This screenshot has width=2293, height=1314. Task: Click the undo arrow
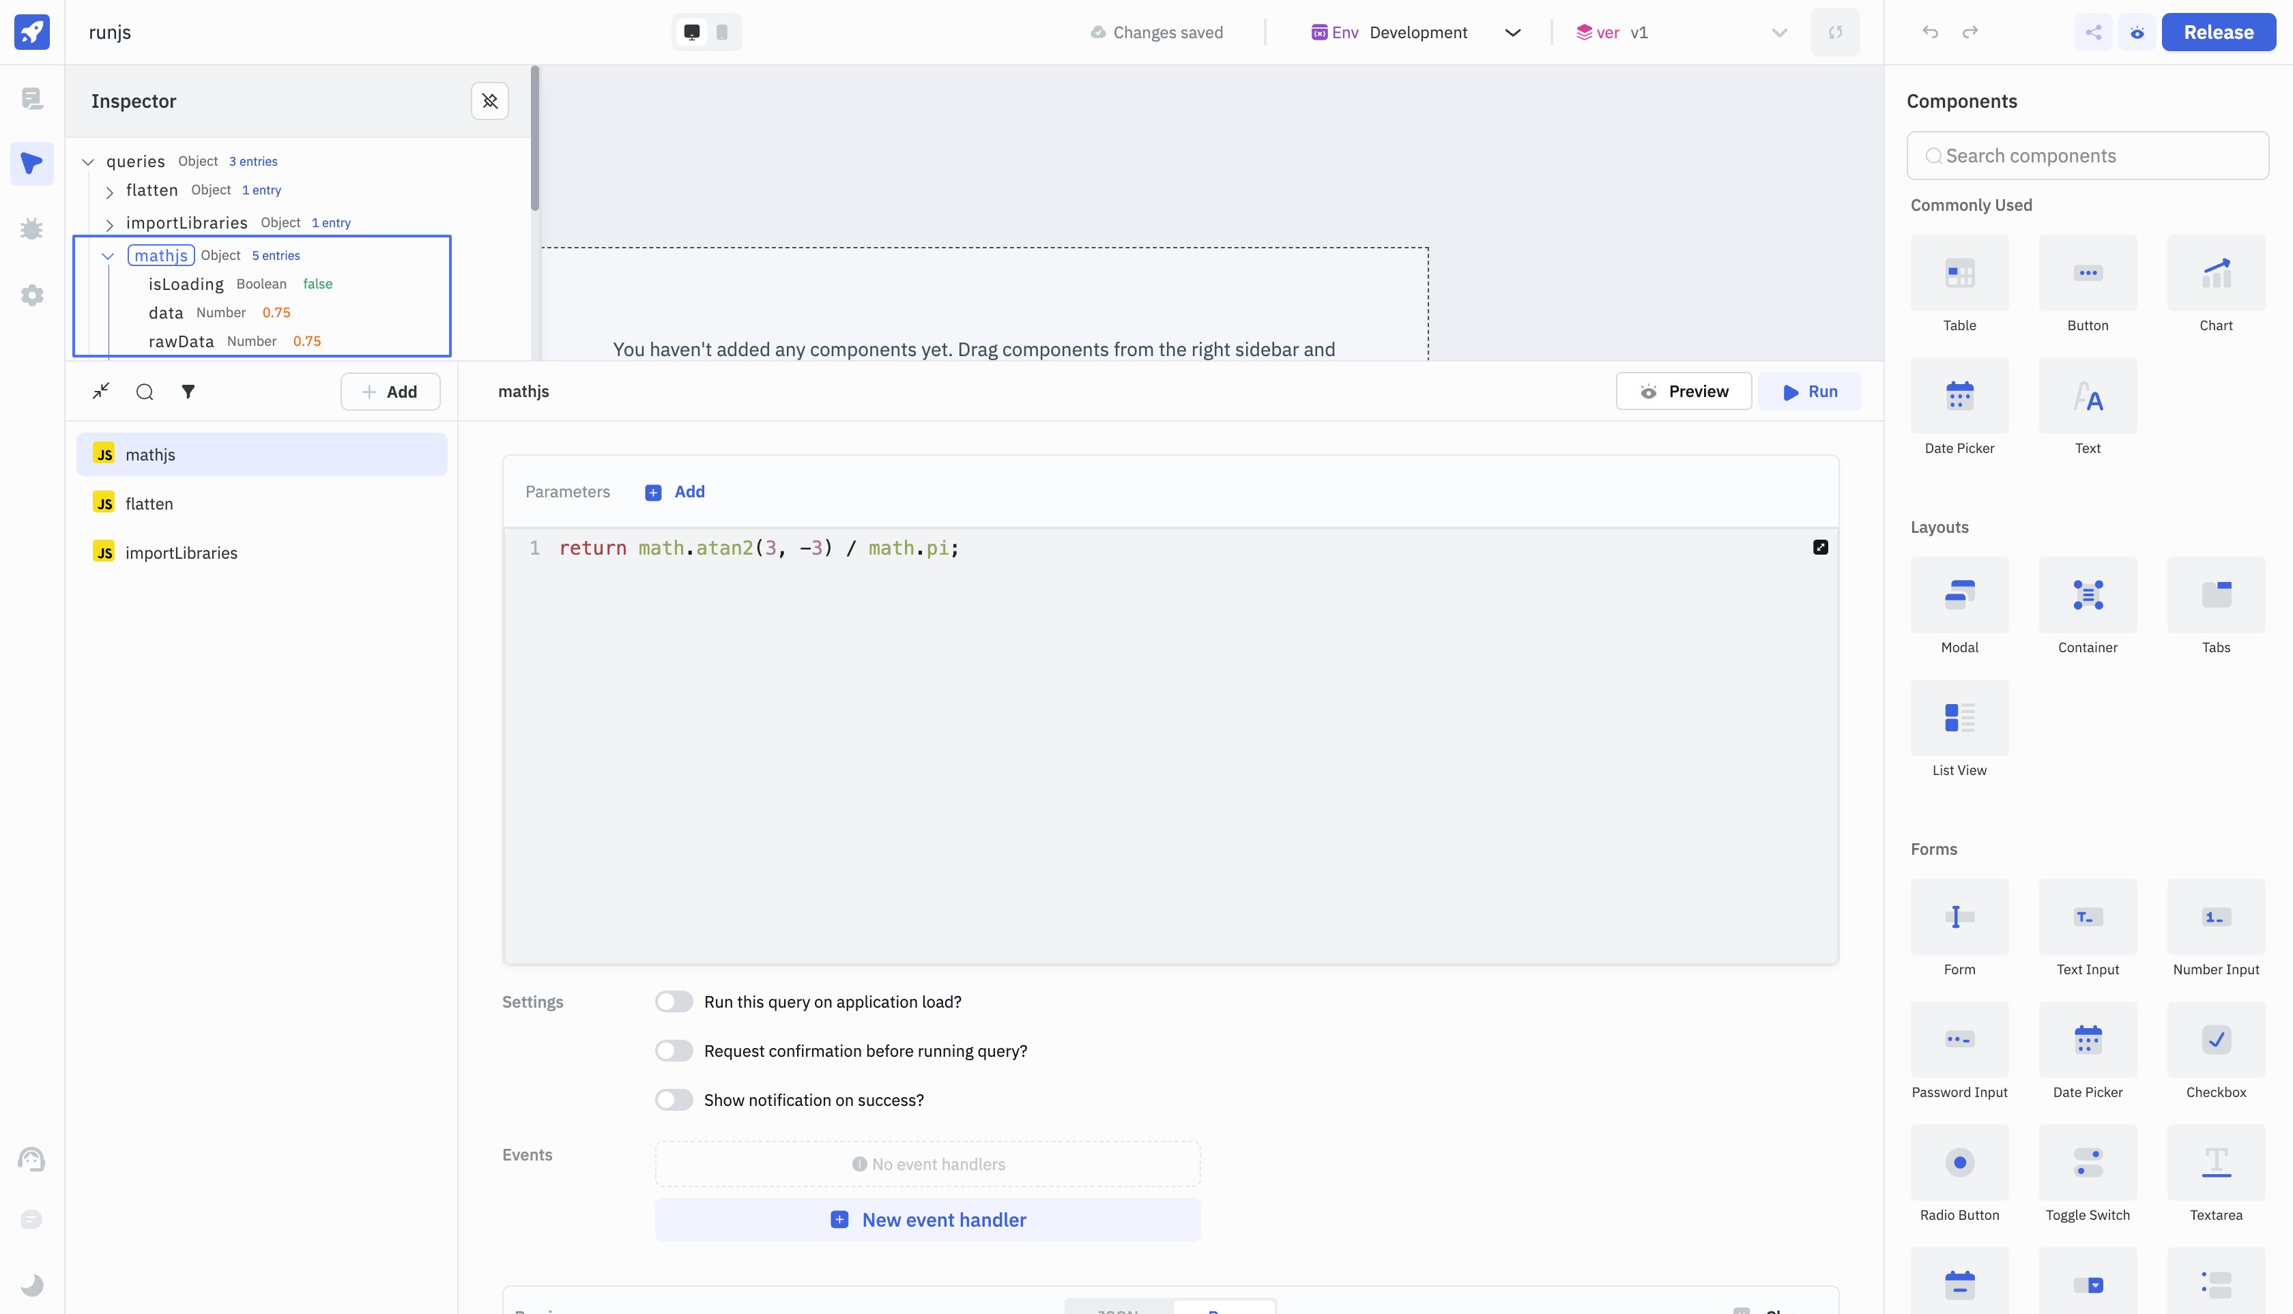click(x=1930, y=33)
